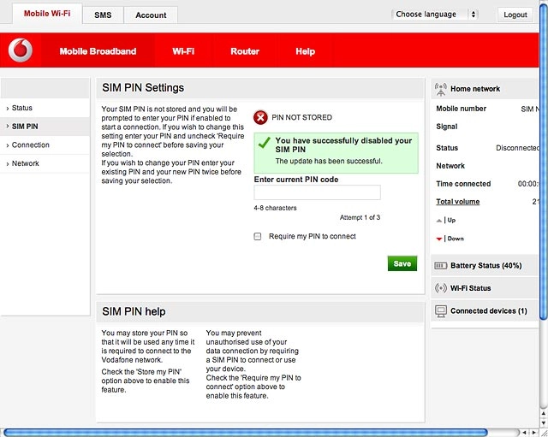This screenshot has height=437, width=548.
Task: Click the green Save button
Action: 402,263
